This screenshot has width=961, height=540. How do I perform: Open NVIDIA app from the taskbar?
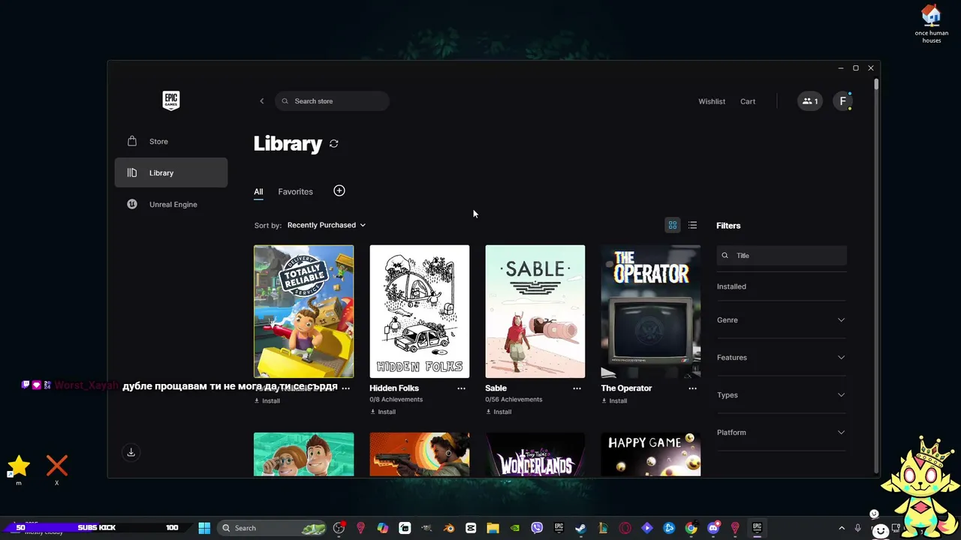coord(515,528)
